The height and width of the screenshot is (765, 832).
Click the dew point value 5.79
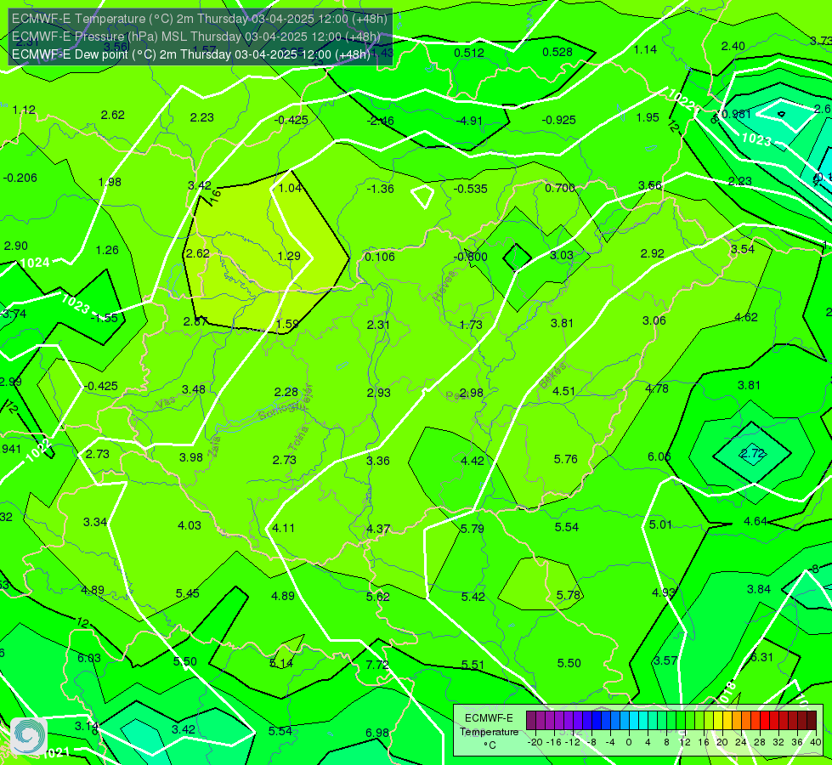[473, 529]
